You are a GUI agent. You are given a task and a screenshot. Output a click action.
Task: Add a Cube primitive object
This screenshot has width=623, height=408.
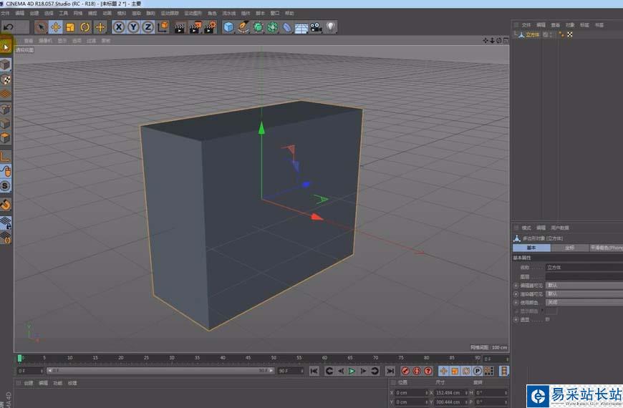coord(228,27)
